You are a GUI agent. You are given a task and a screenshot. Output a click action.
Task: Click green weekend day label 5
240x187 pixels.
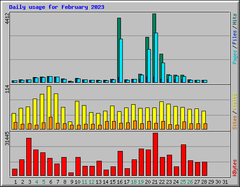point(44,182)
